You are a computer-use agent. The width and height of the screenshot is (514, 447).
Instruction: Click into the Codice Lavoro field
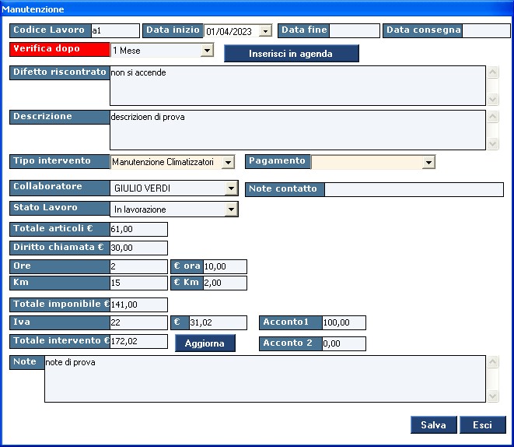(x=114, y=31)
